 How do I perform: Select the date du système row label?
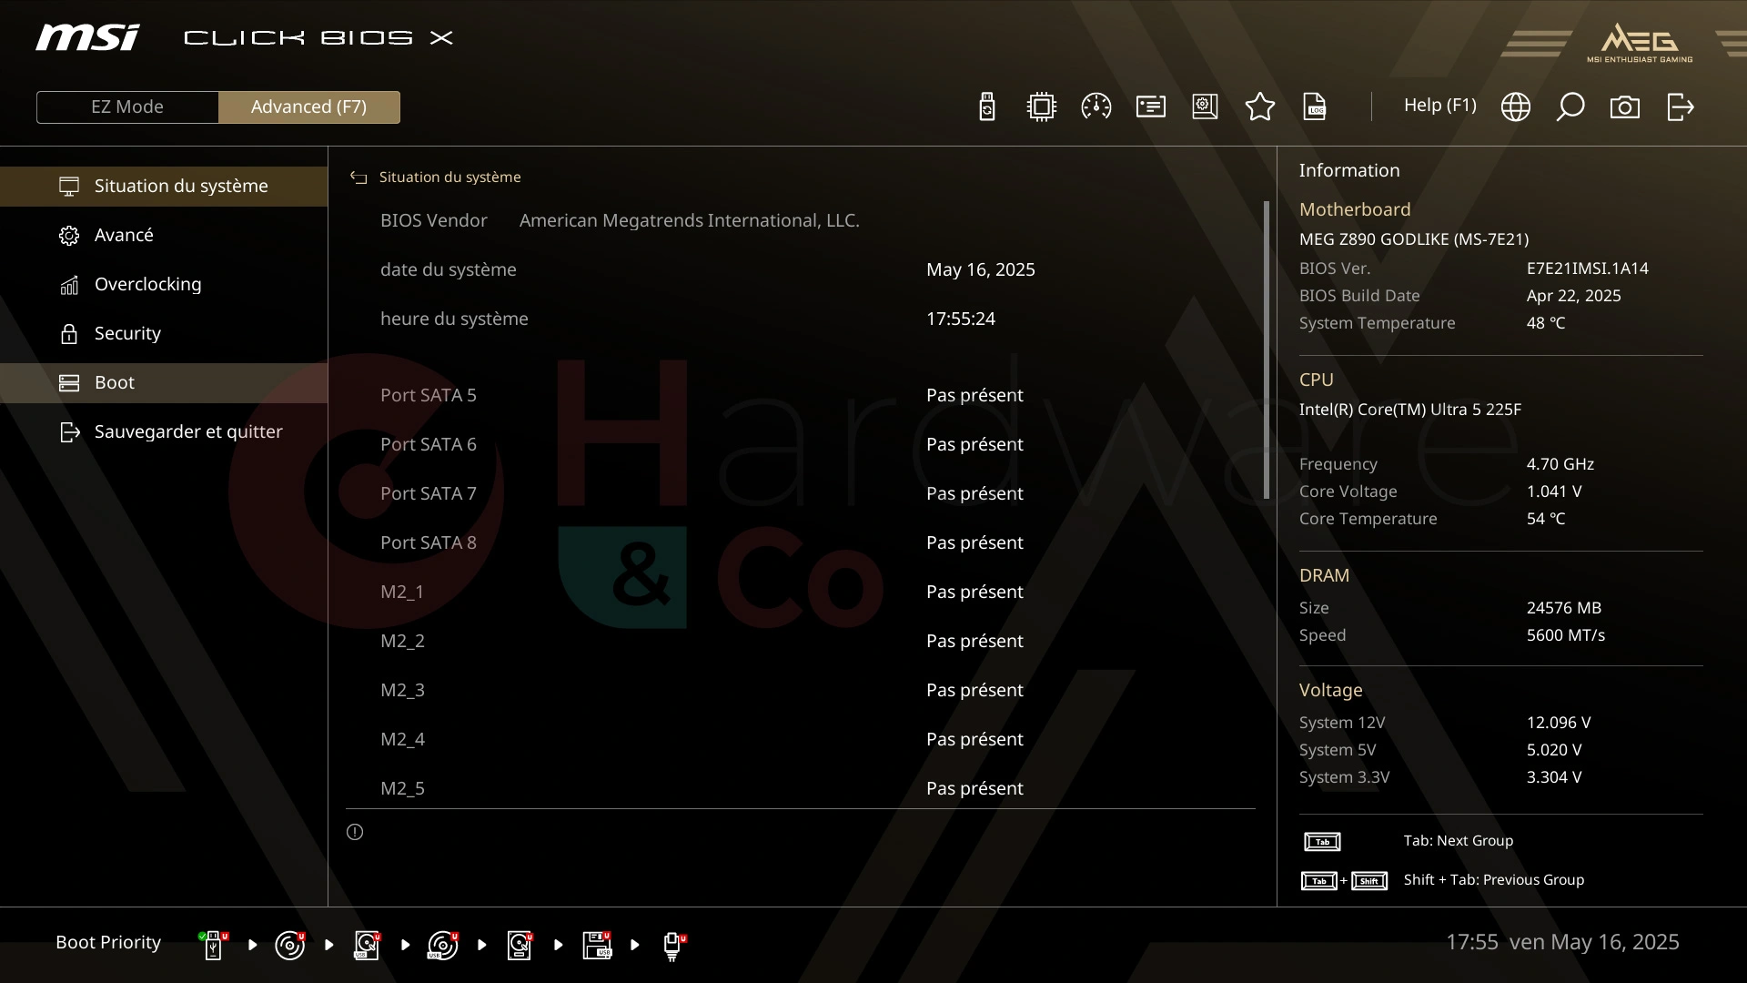tap(449, 269)
